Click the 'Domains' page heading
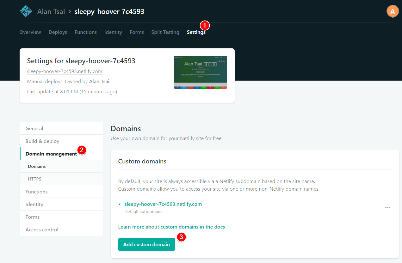 126,129
